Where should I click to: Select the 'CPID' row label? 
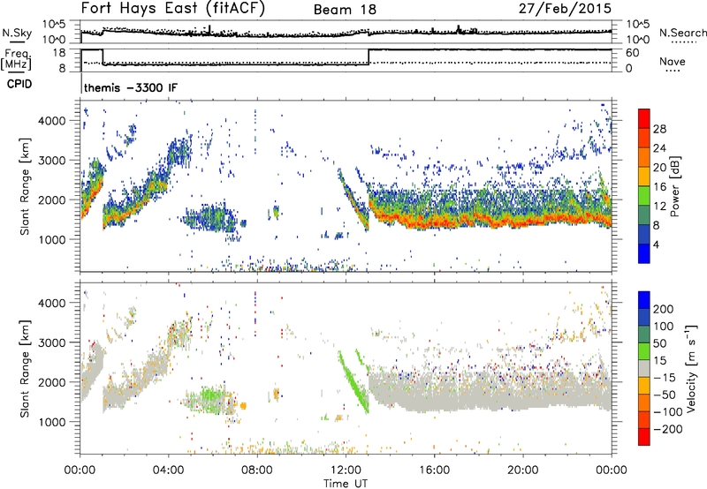click(19, 84)
